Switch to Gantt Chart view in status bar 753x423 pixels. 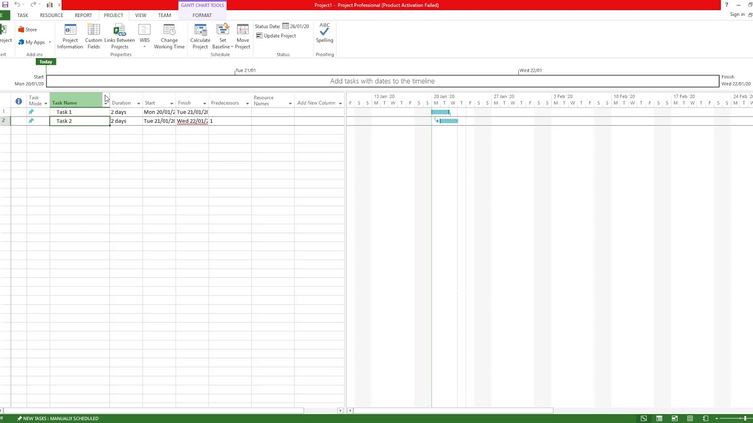[644, 418]
